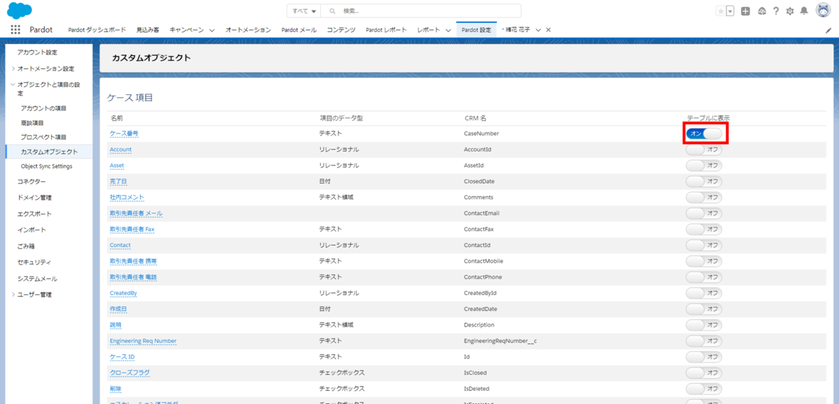Click the global 検索 search field
This screenshot has width=839, height=404.
(422, 11)
